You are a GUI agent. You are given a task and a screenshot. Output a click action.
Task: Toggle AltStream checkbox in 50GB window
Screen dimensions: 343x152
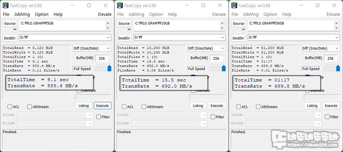tap(258, 107)
